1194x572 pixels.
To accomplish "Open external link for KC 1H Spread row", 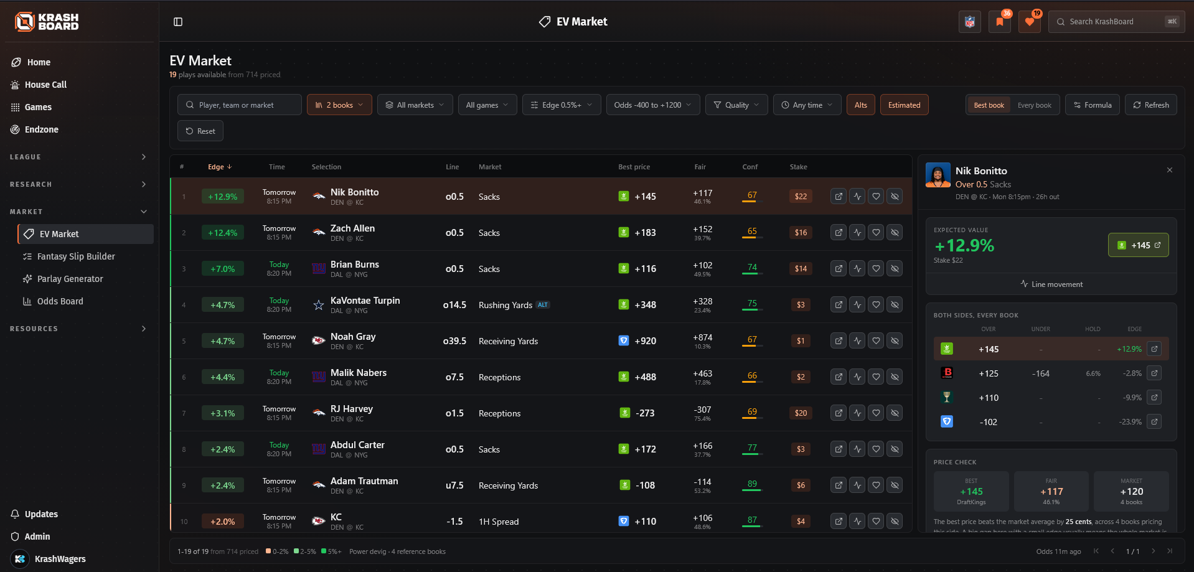I will tap(839, 522).
